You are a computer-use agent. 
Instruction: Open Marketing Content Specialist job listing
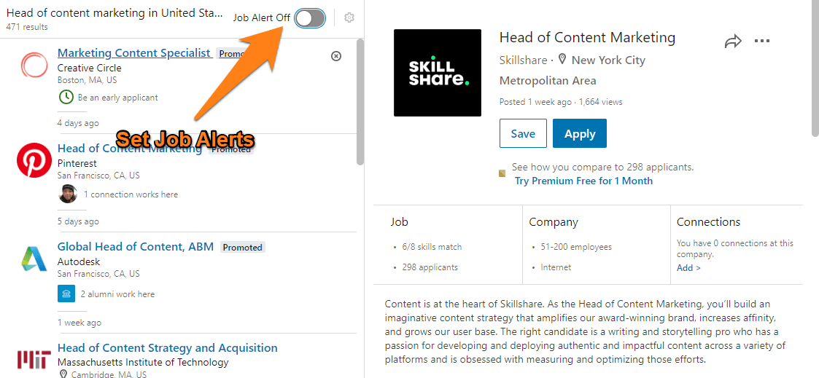pos(134,53)
